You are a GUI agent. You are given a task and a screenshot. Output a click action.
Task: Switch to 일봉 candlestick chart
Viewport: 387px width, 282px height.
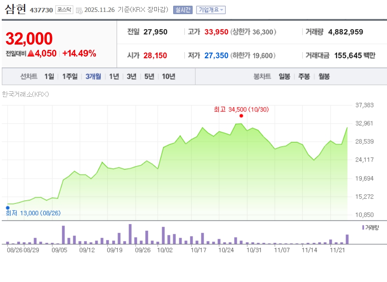(x=284, y=76)
